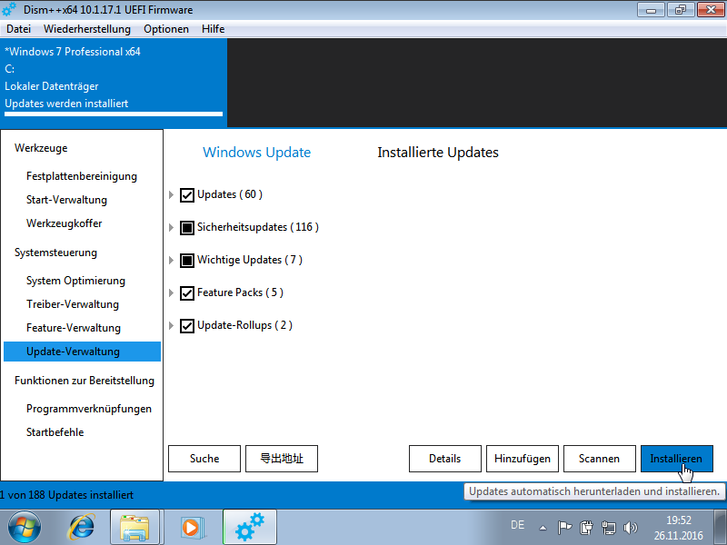The height and width of the screenshot is (545, 727).
Task: Click Funktionen zur Bereitstellung heading
Action: click(85, 381)
